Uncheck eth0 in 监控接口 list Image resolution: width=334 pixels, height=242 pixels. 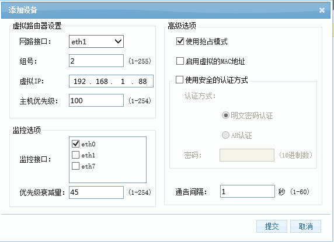(76, 144)
